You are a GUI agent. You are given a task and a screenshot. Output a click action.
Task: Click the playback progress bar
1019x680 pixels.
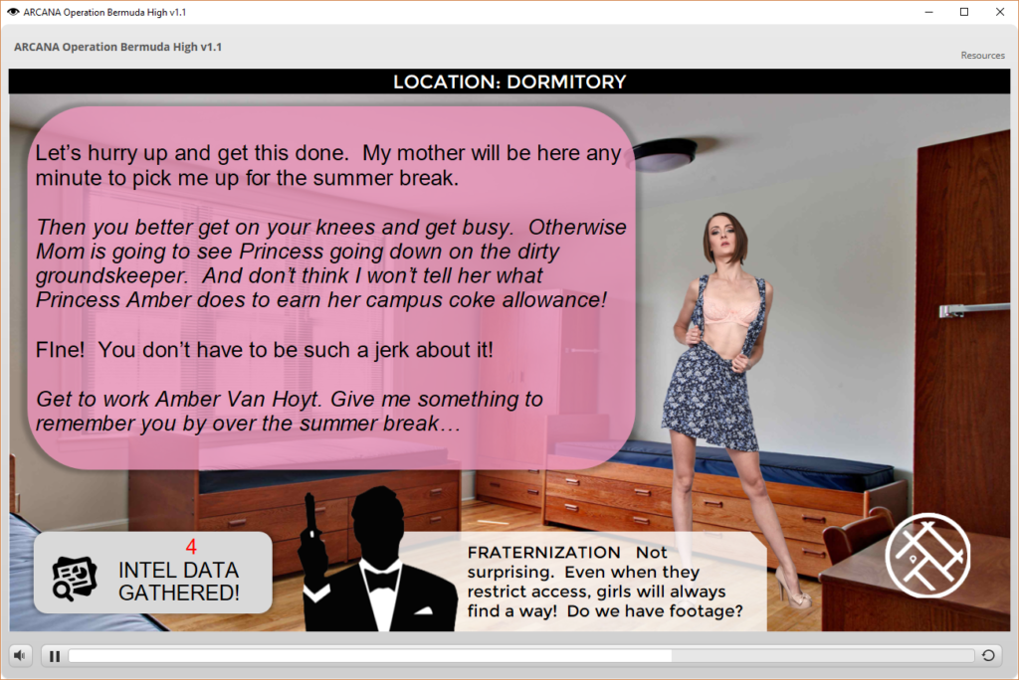click(x=520, y=656)
